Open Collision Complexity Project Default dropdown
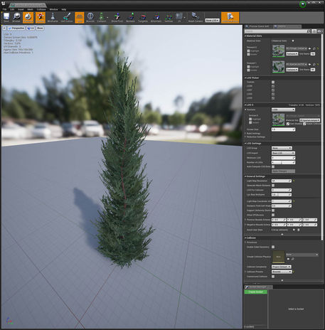325x330 pixels. 282,267
